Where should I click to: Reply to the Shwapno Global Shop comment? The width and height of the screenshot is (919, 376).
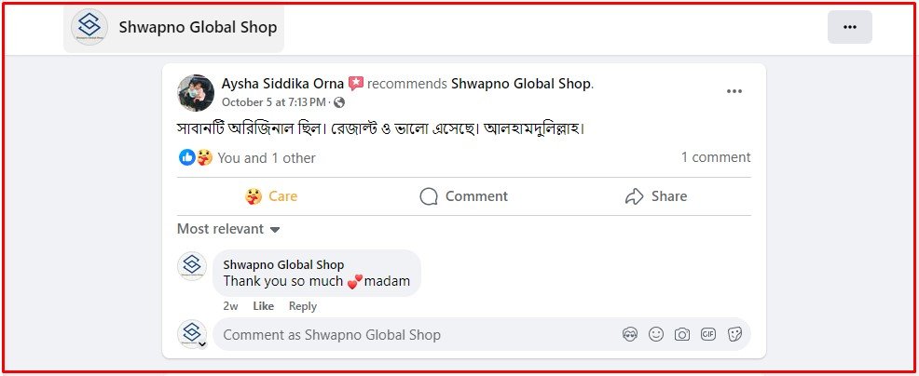[x=302, y=306]
